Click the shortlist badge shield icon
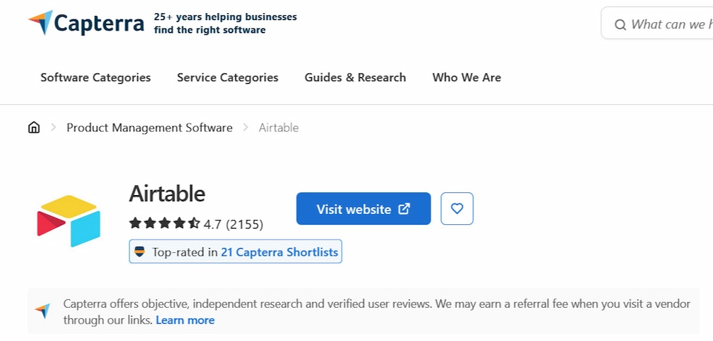The height and width of the screenshot is (341, 713). point(140,252)
